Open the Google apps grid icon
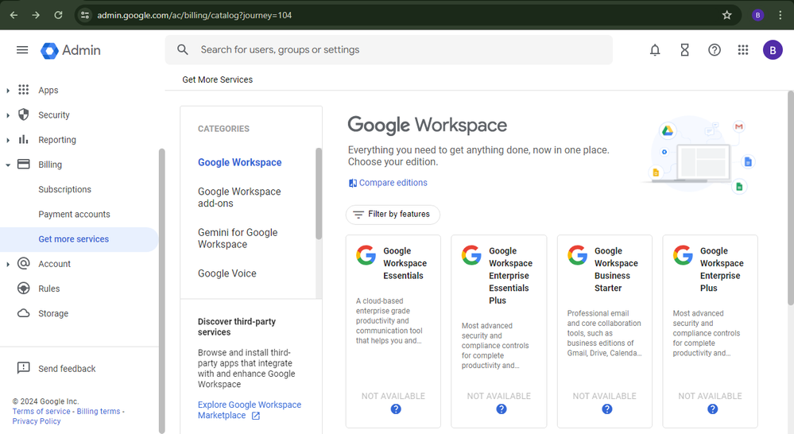Viewport: 794px width, 434px height. coord(743,49)
